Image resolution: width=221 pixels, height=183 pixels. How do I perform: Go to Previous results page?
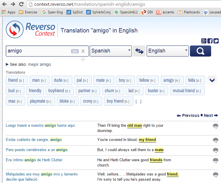[x=188, y=115]
